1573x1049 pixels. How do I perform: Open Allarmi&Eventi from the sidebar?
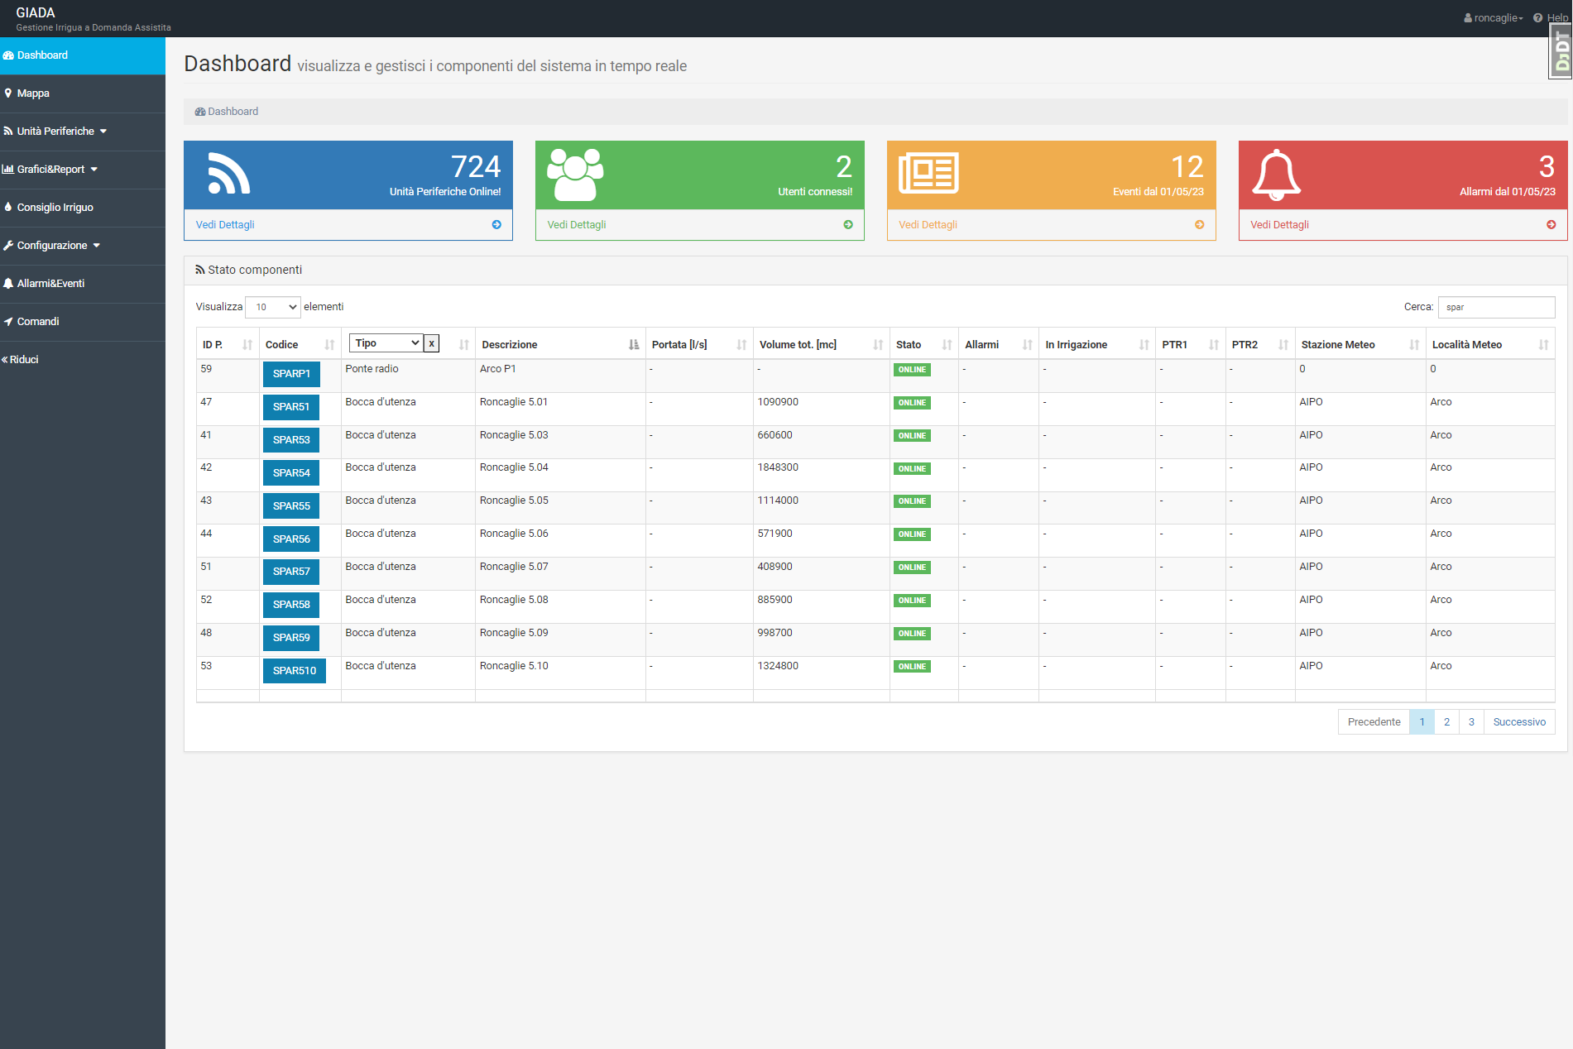click(50, 284)
